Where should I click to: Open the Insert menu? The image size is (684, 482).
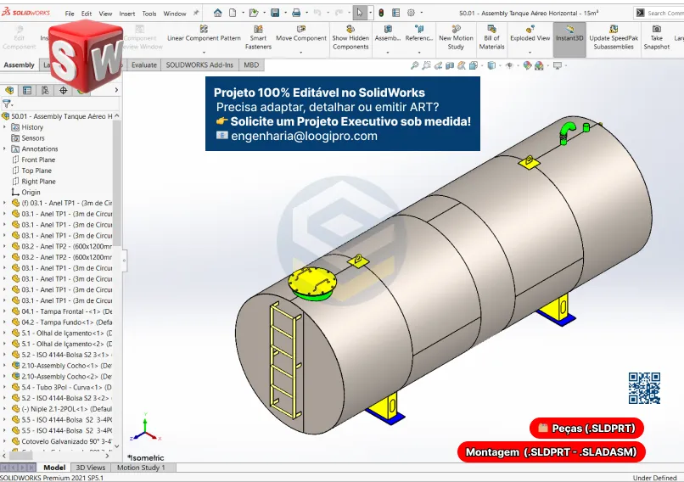click(126, 14)
